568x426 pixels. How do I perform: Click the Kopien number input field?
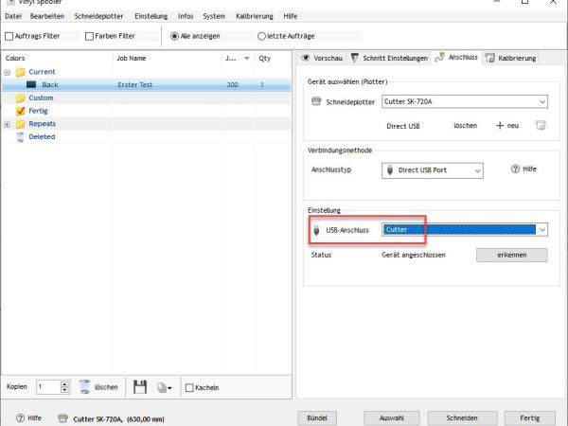click(46, 386)
